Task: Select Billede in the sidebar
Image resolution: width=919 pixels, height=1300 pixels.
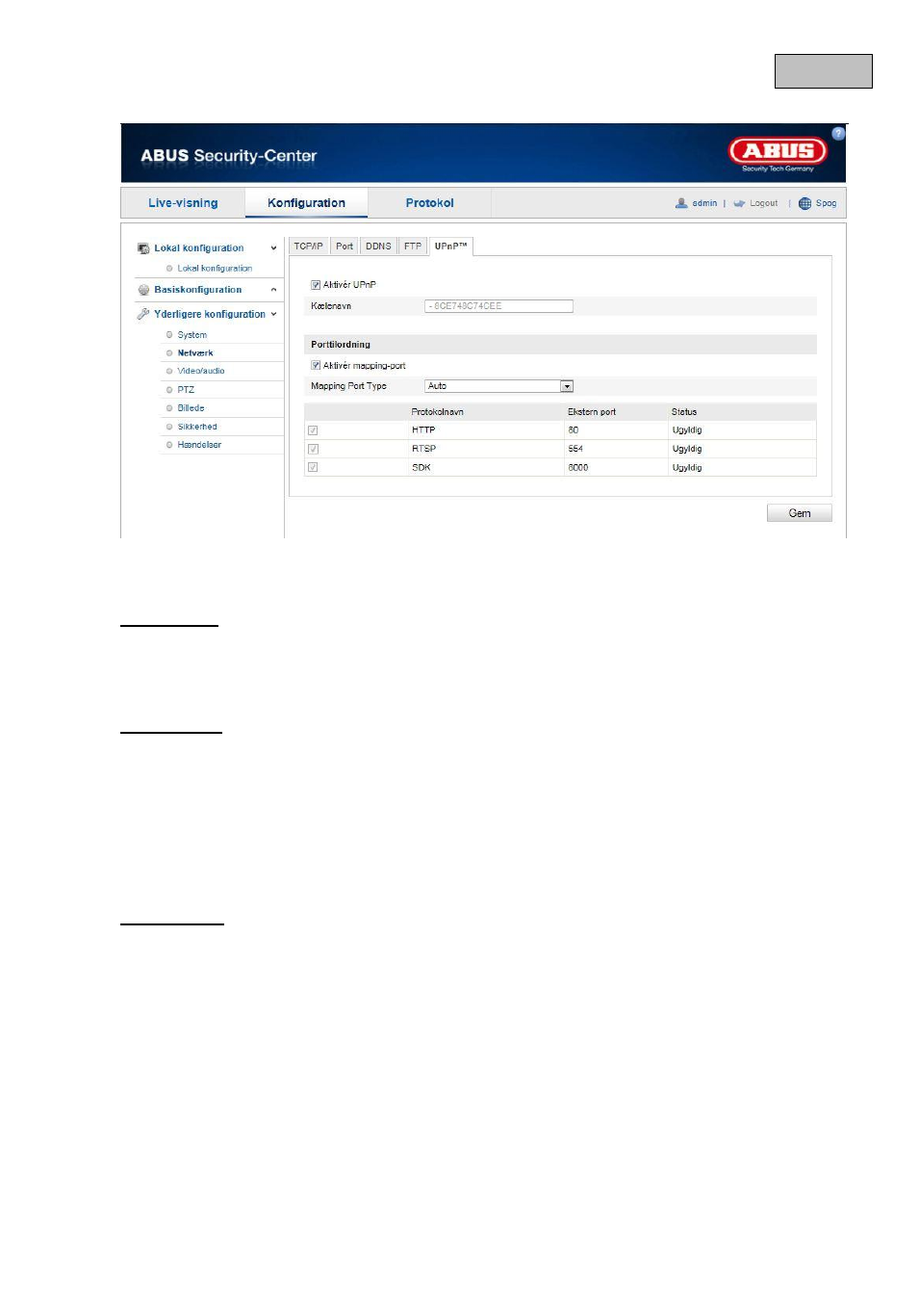Action: [x=191, y=408]
